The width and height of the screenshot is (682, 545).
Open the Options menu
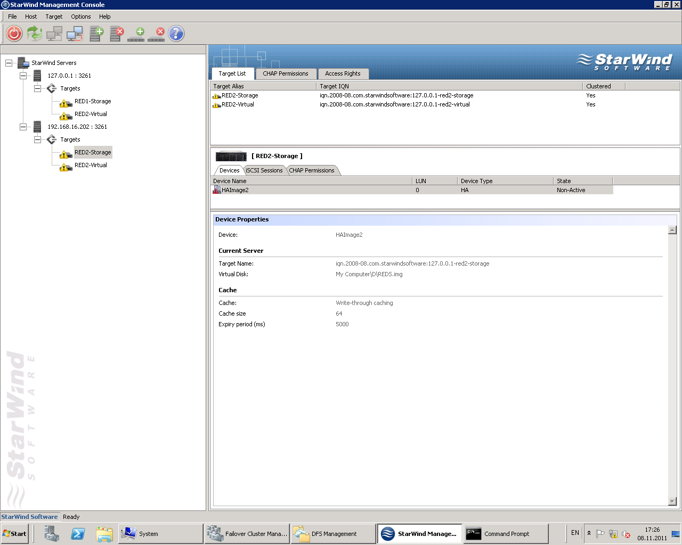(81, 16)
